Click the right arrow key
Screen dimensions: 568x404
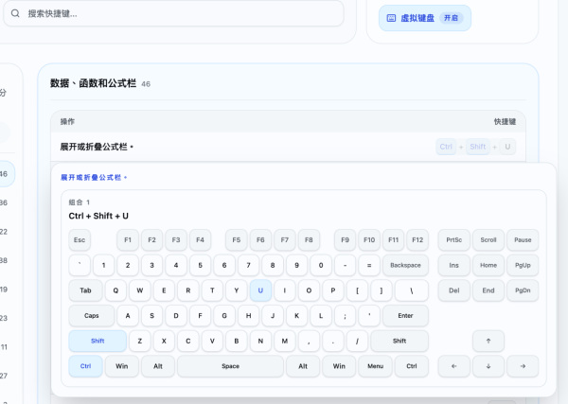pyautogui.click(x=523, y=366)
